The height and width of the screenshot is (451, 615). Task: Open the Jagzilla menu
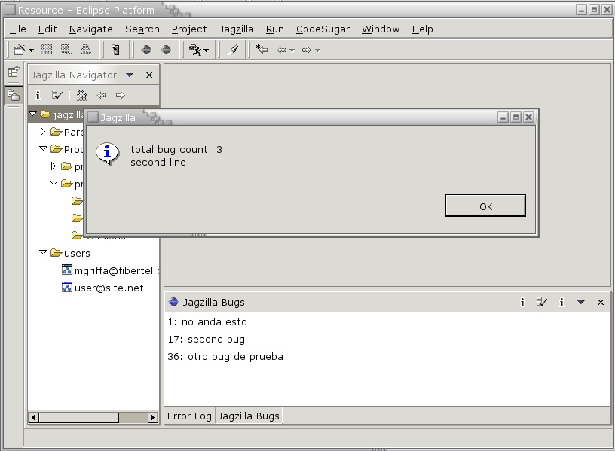(x=236, y=29)
